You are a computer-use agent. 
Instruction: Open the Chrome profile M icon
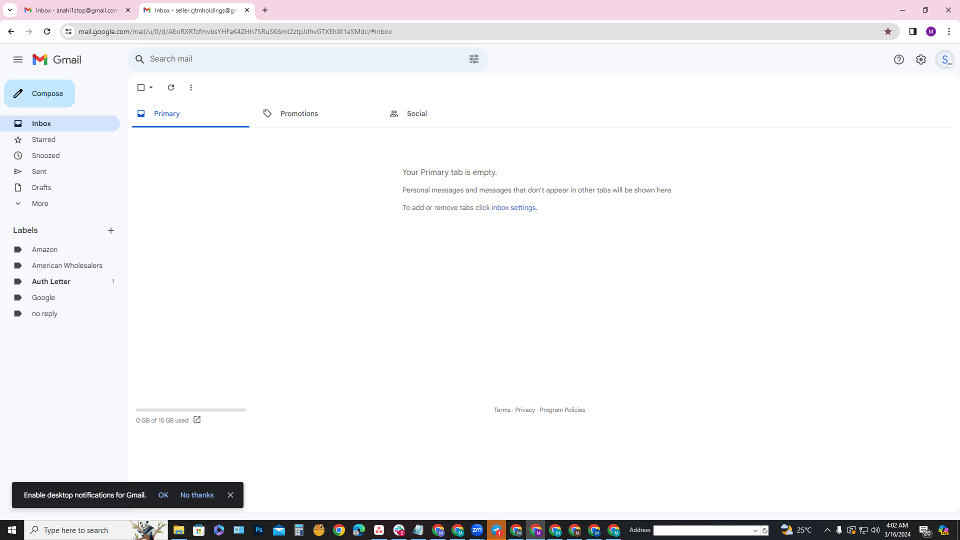coord(931,31)
